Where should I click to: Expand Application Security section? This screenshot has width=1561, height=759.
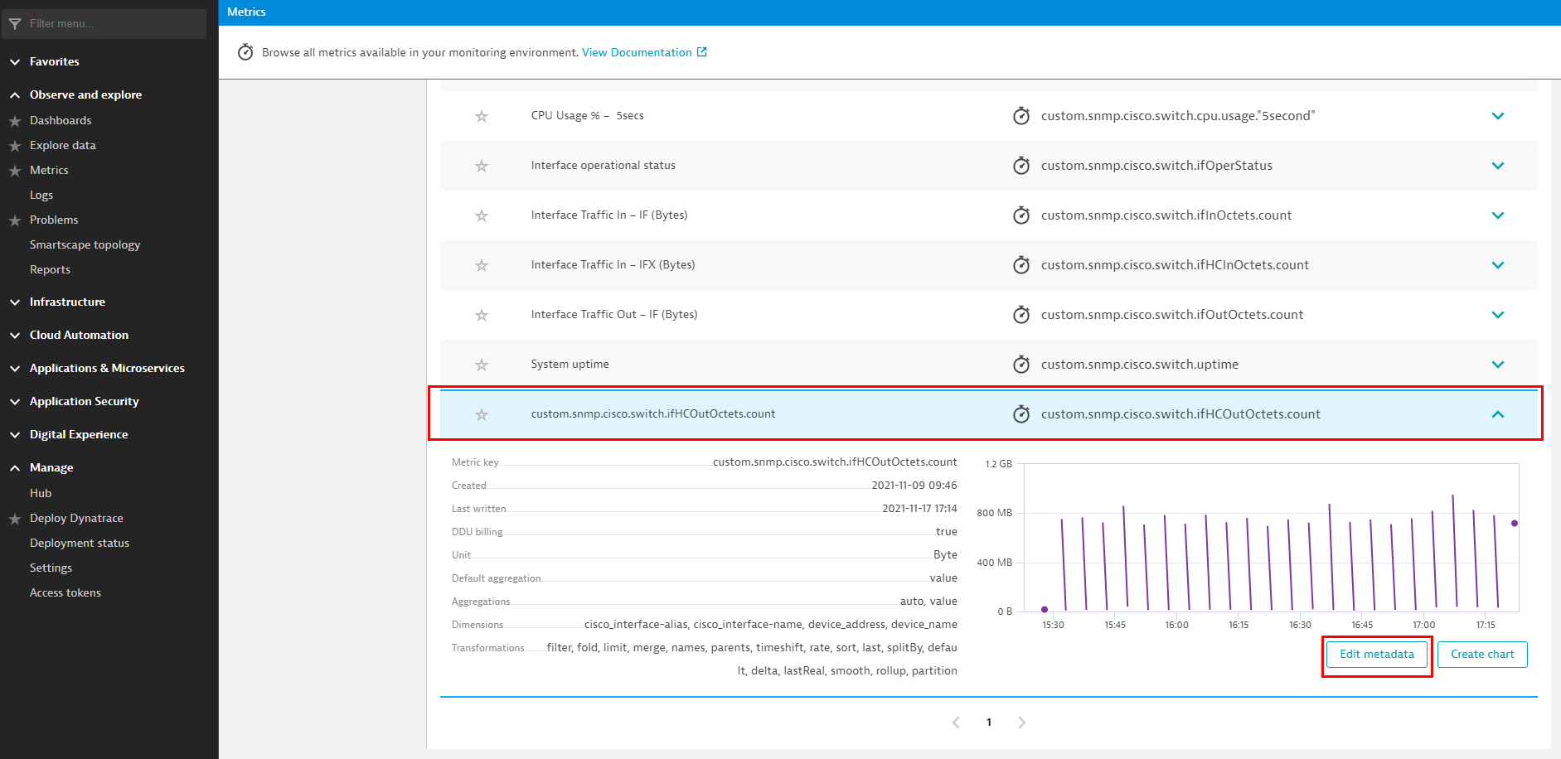(15, 402)
